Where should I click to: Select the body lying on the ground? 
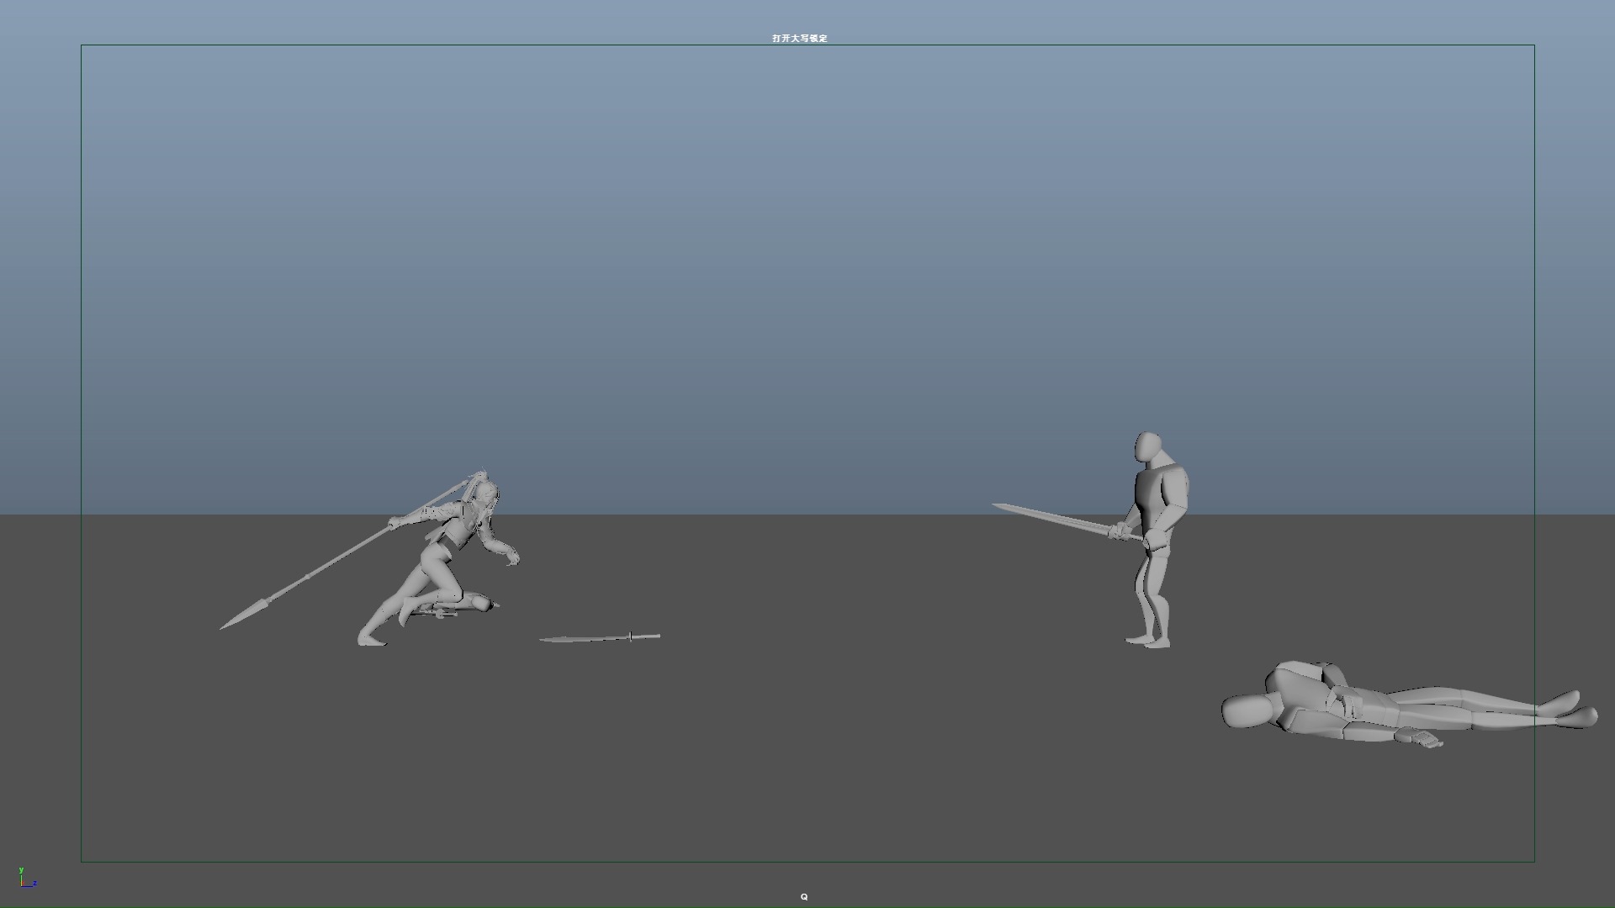[x=1409, y=705]
